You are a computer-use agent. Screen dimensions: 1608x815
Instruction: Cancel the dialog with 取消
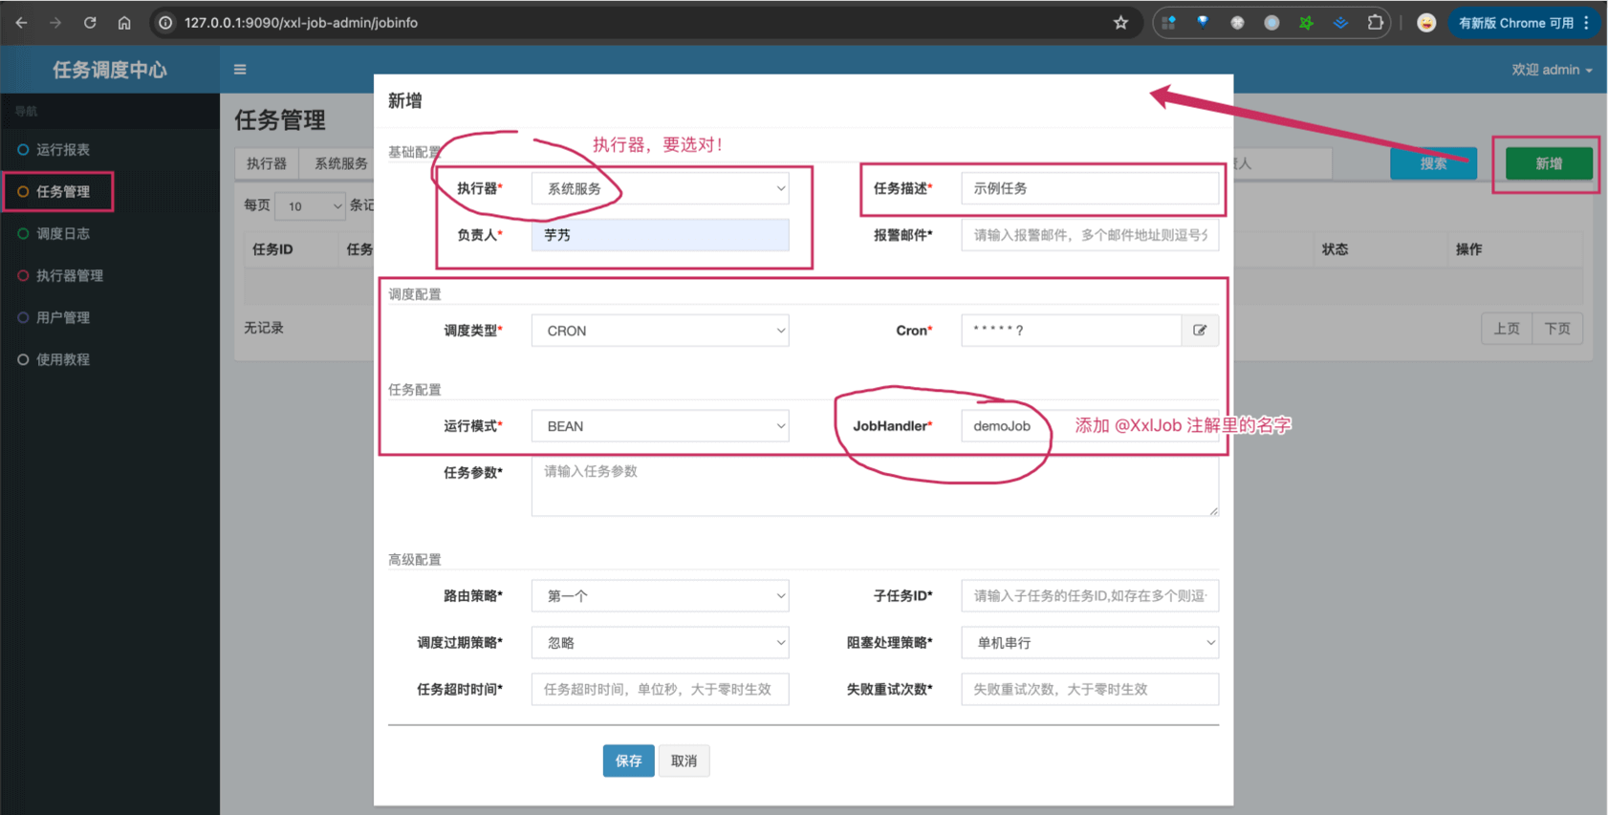coord(684,761)
